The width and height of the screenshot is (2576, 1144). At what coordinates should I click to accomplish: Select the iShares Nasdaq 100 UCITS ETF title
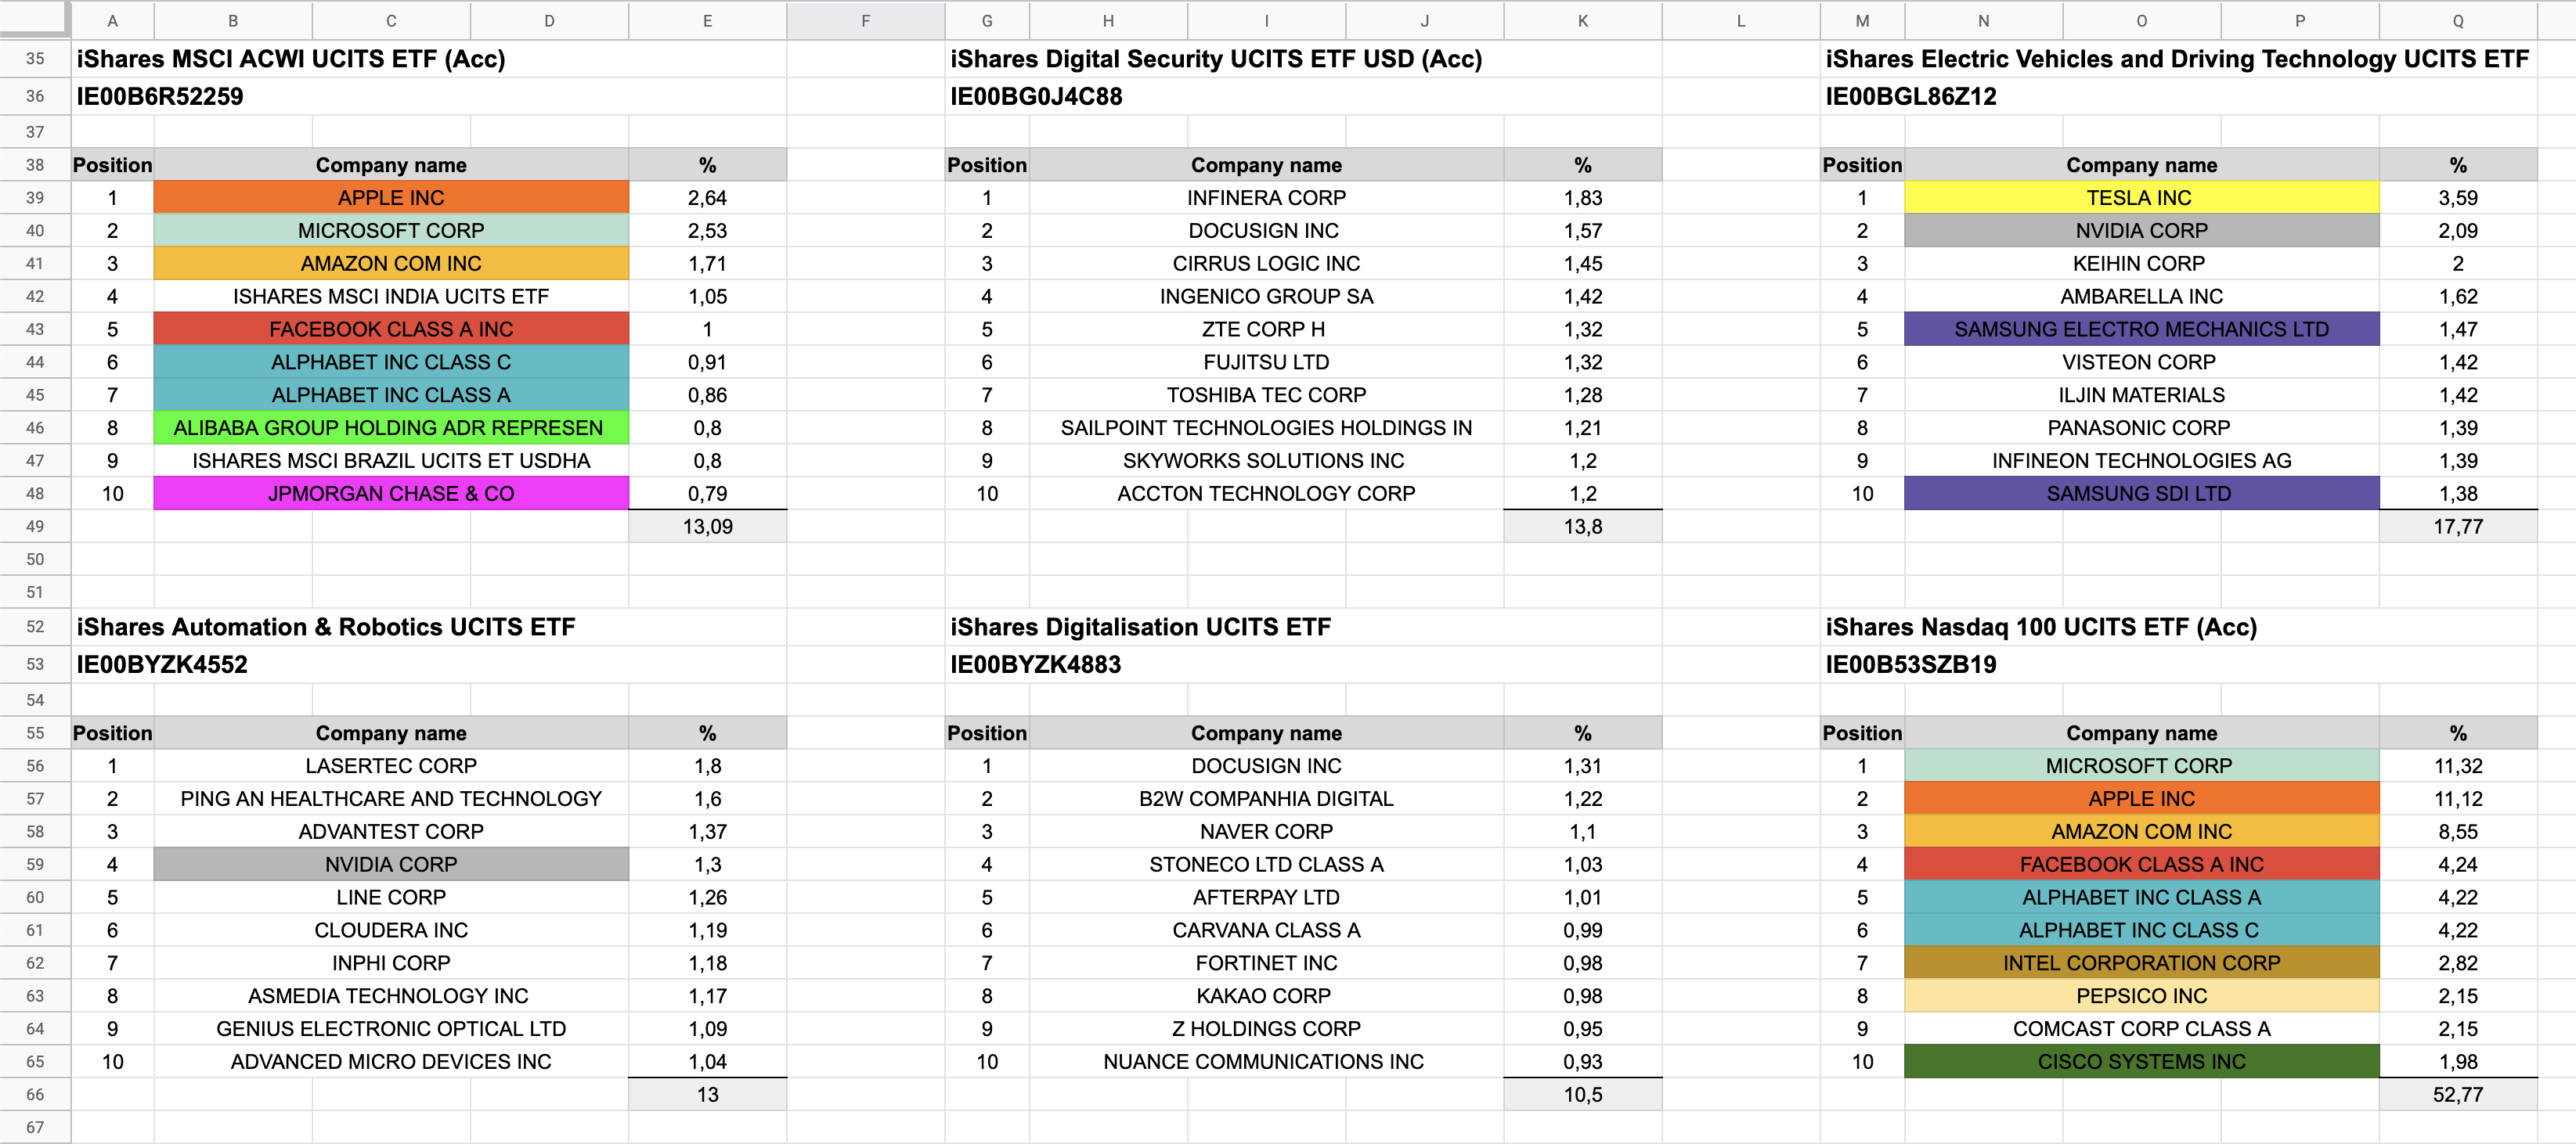[2040, 628]
